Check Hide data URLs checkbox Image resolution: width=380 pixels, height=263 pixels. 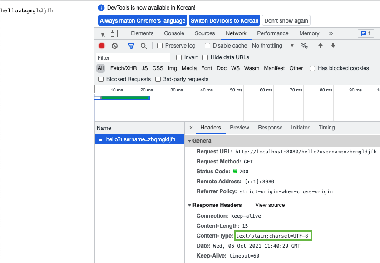[205, 57]
